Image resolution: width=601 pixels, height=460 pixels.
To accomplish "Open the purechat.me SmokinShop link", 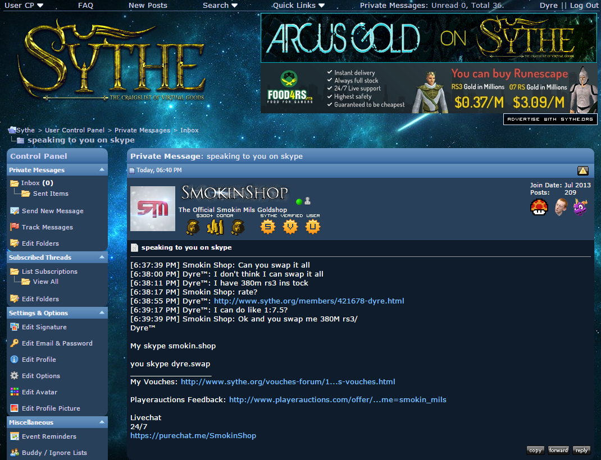I will 193,435.
